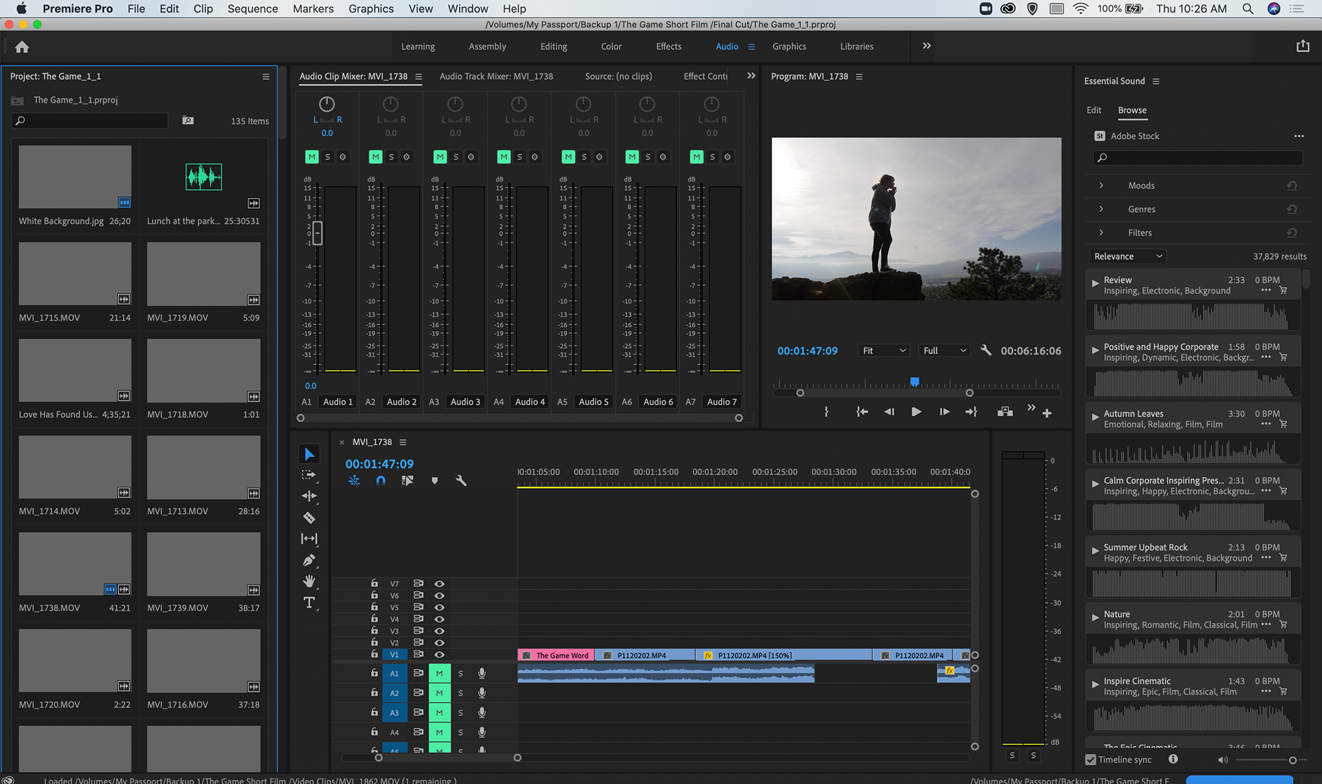
Task: Open the Full playback resolution dropdown
Action: click(945, 350)
